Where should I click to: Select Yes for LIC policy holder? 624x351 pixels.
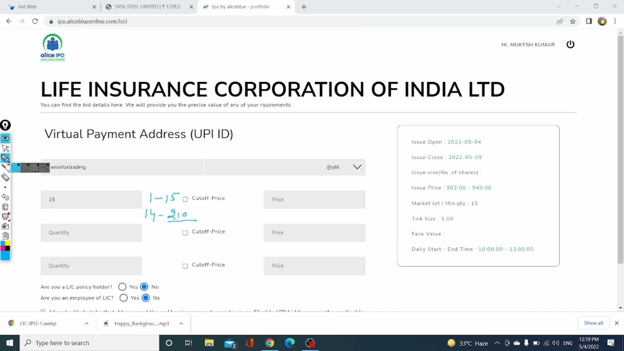[x=122, y=287]
